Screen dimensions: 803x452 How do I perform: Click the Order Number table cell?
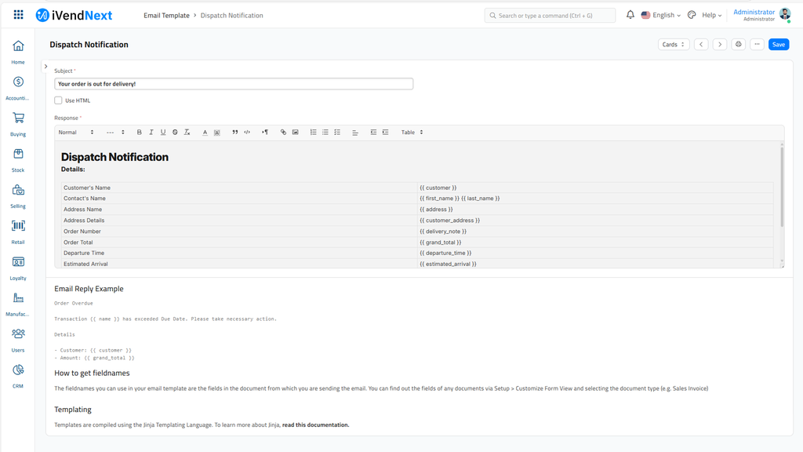click(239, 231)
